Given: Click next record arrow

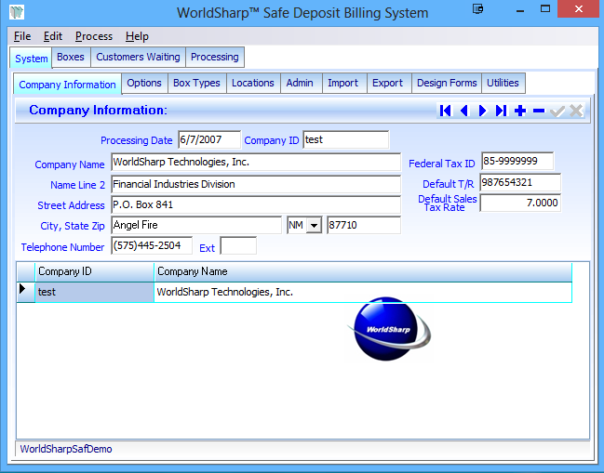Looking at the screenshot, I should (x=482, y=111).
